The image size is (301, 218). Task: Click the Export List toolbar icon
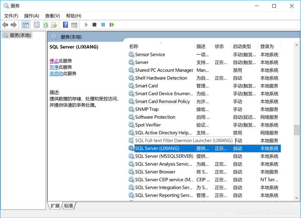pyautogui.click(x=54, y=25)
